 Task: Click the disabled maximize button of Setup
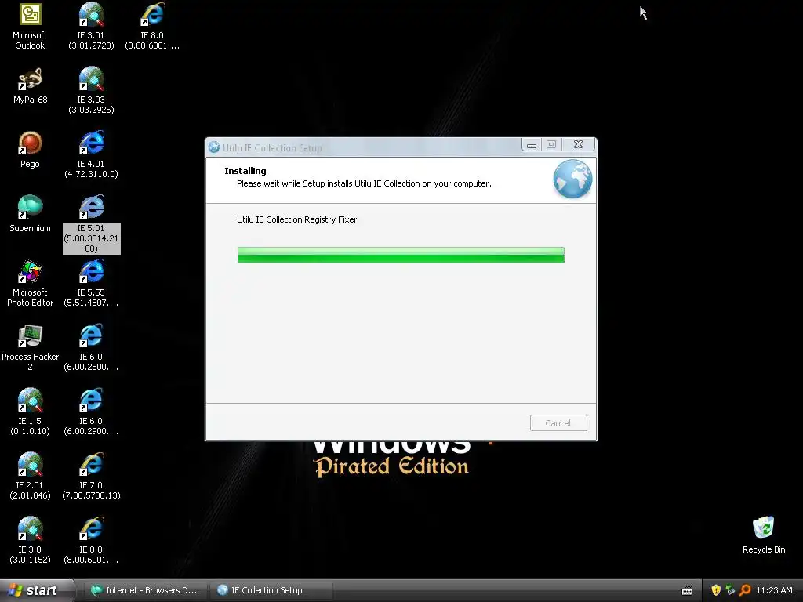(551, 145)
